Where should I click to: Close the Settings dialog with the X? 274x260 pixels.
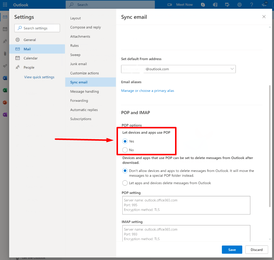tap(264, 17)
